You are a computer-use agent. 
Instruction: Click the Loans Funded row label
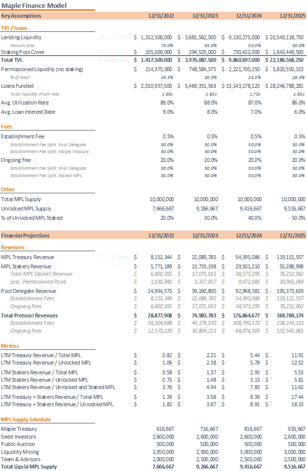click(x=17, y=86)
